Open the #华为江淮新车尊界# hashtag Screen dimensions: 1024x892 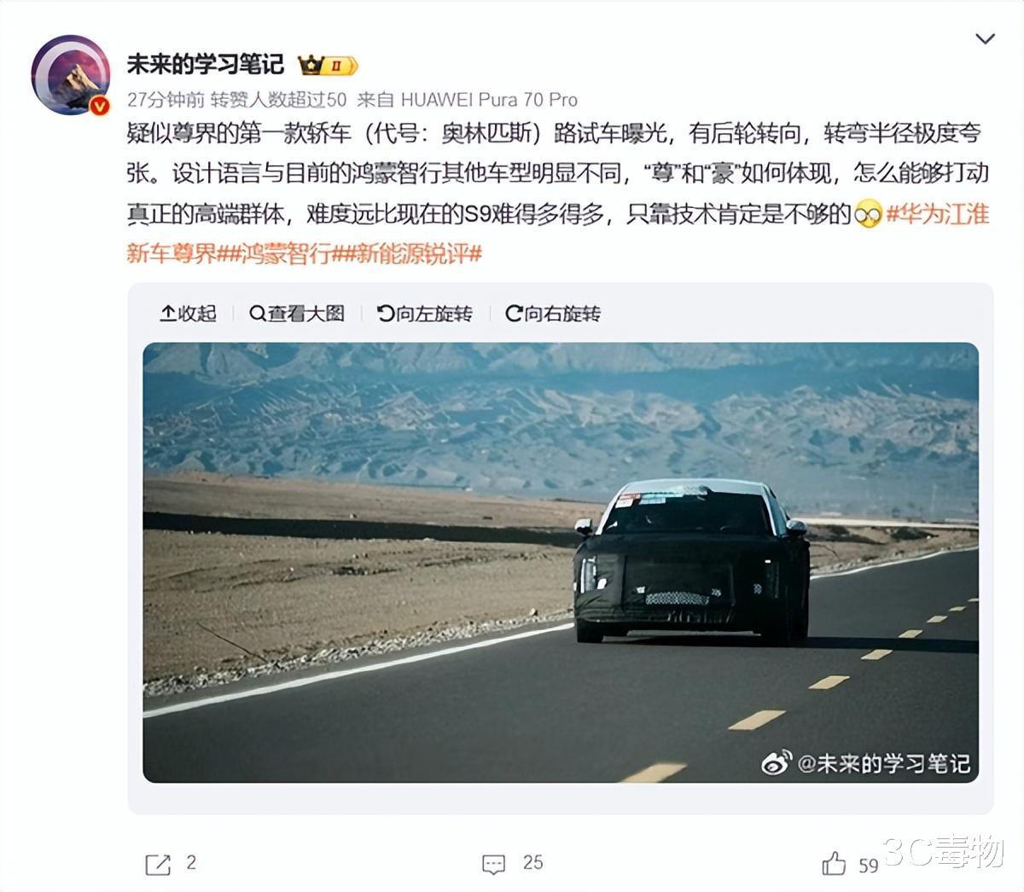558,233
